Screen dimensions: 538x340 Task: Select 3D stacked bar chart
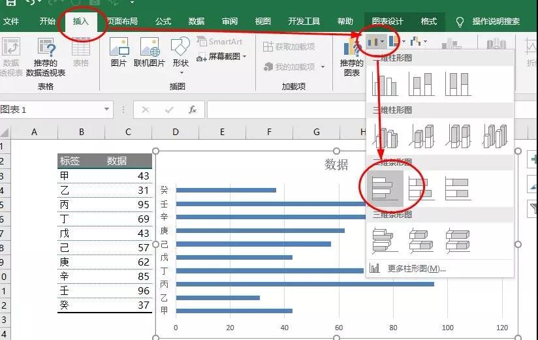pos(422,241)
